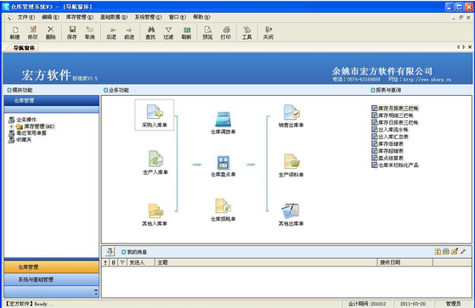Select the 业务操作 tree item
The image size is (475, 308).
[22, 120]
